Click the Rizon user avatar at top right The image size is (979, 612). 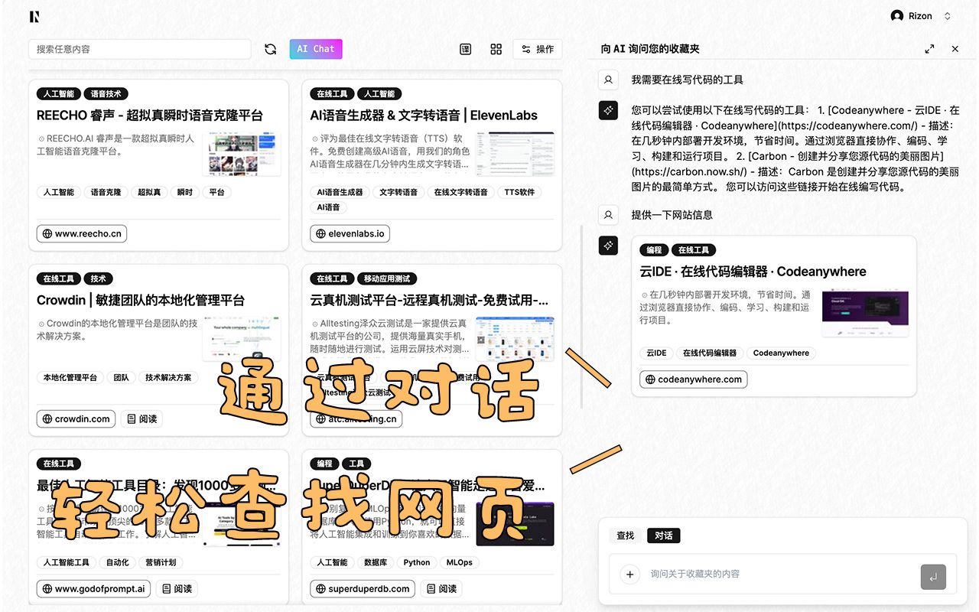click(x=898, y=15)
